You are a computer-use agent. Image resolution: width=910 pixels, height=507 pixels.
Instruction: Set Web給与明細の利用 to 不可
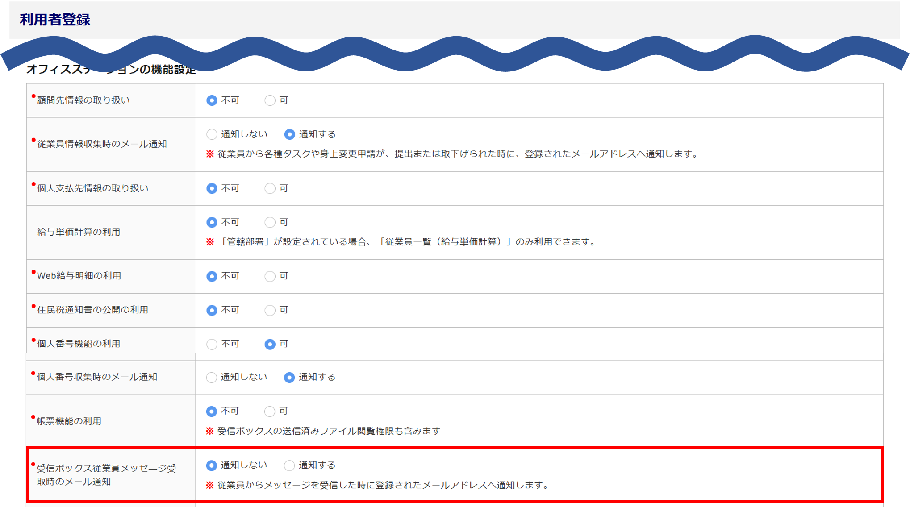pyautogui.click(x=212, y=276)
